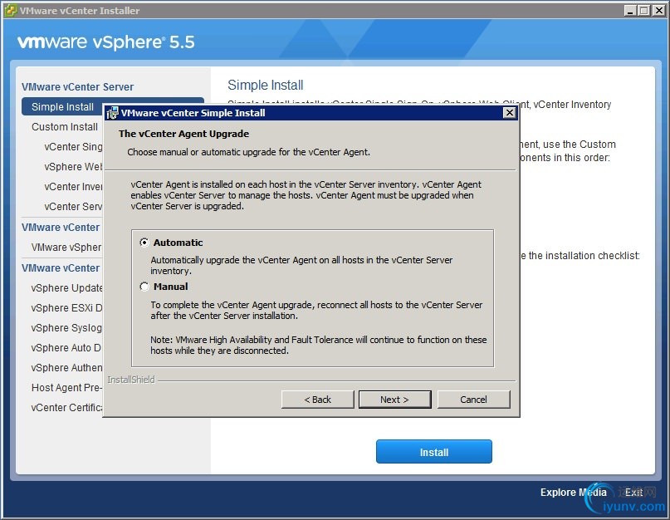Minimize the VMware vCenter Installer window
Screen dimensions: 670x520
(630, 10)
